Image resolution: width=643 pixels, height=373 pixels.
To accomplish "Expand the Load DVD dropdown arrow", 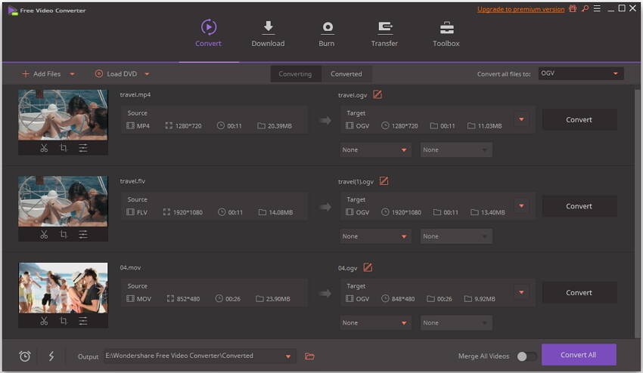I will (147, 74).
